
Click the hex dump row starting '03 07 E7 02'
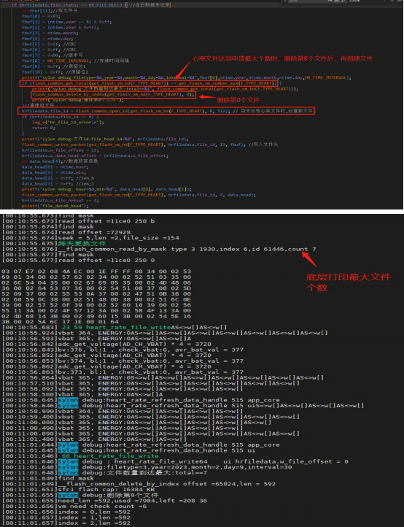(x=96, y=272)
